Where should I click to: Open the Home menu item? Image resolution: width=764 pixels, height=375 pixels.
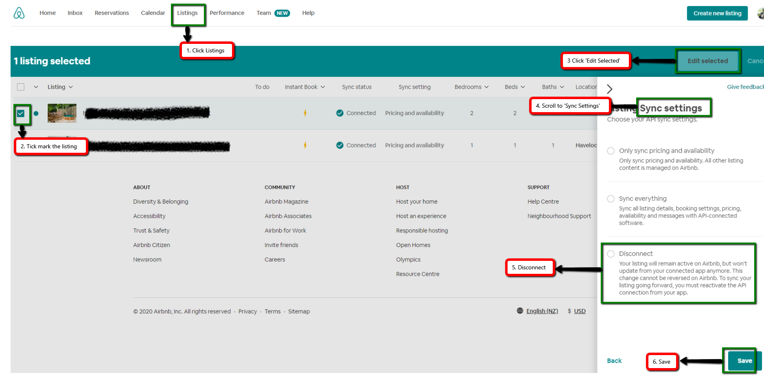pyautogui.click(x=48, y=13)
